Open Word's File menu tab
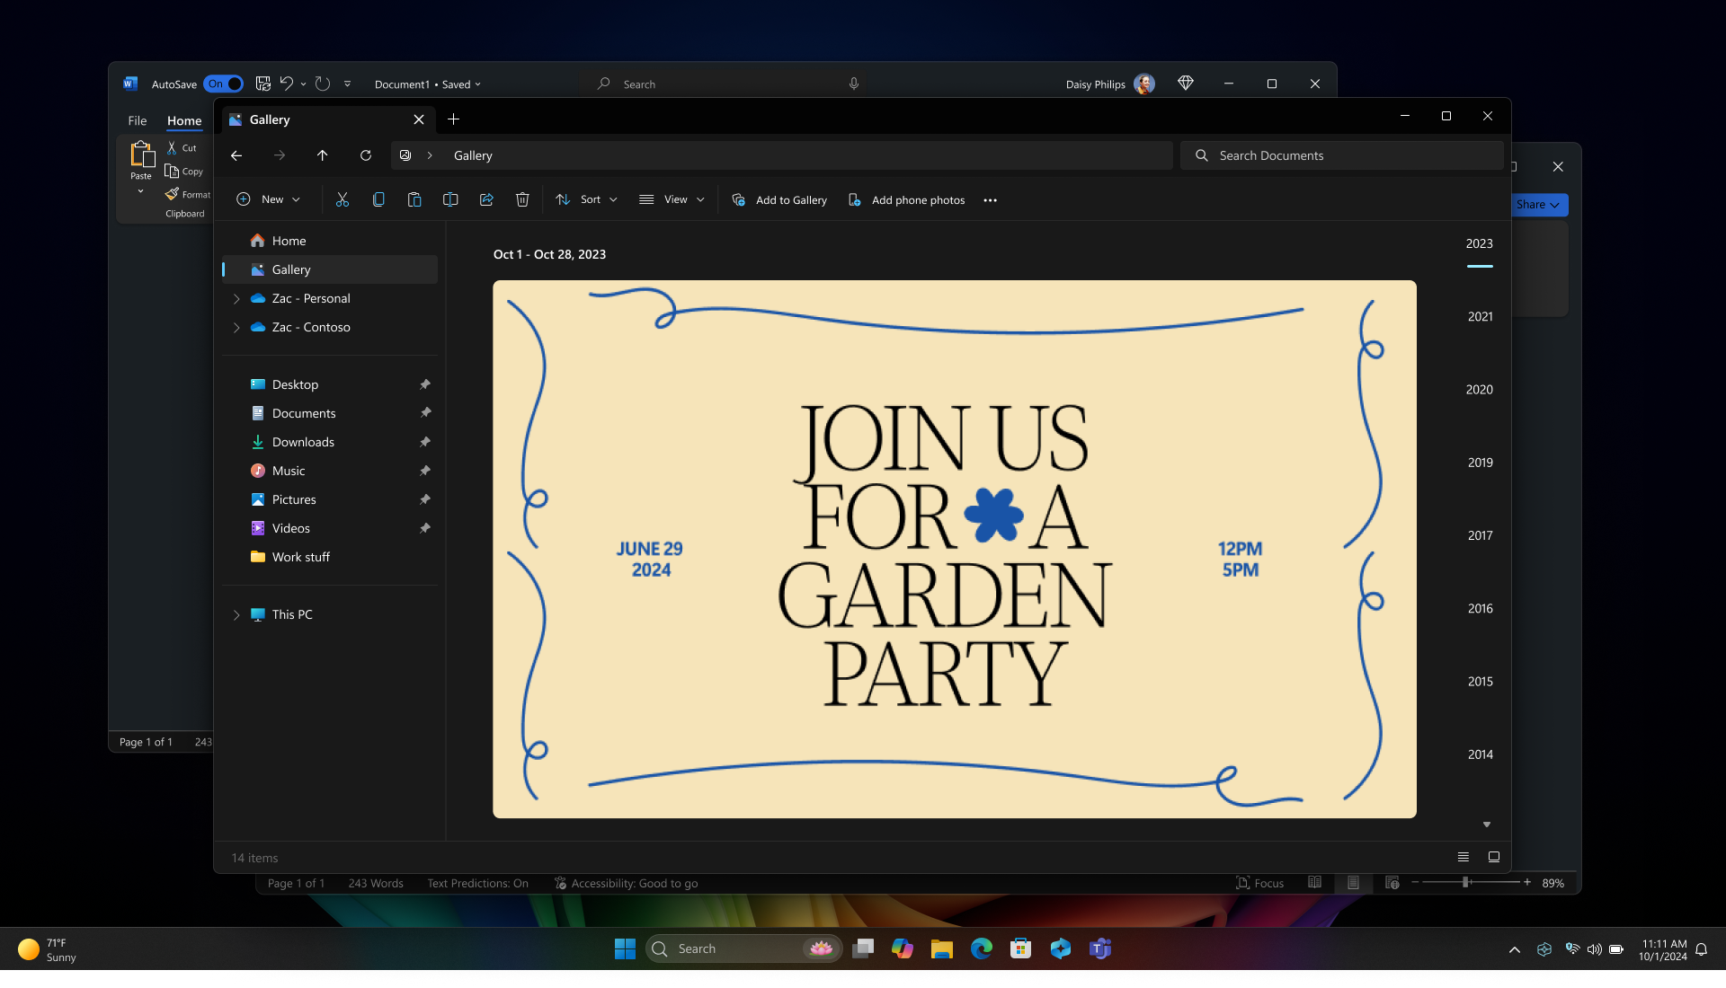 [137, 120]
